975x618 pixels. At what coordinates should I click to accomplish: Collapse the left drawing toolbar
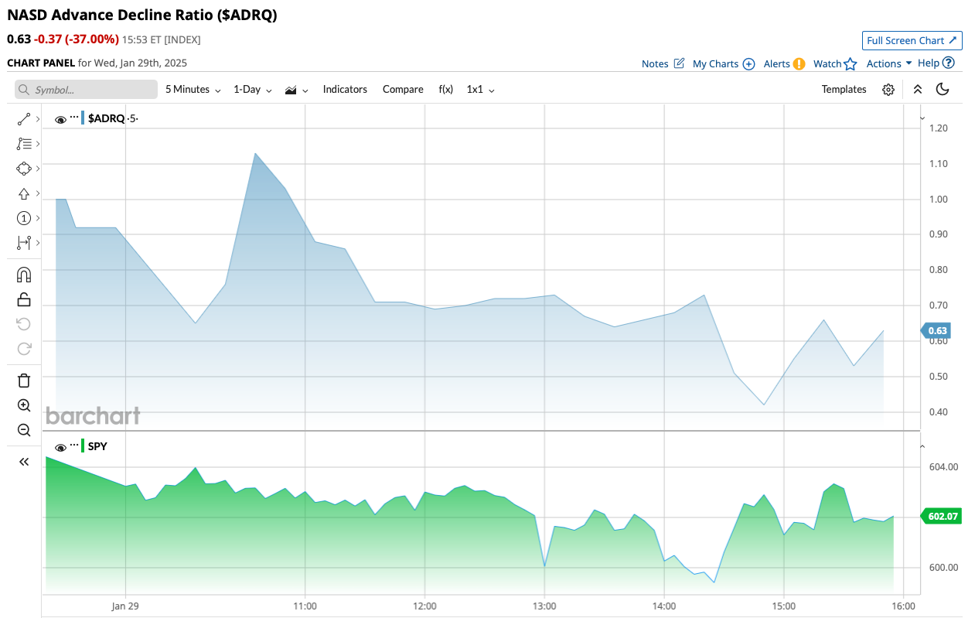pyautogui.click(x=24, y=462)
